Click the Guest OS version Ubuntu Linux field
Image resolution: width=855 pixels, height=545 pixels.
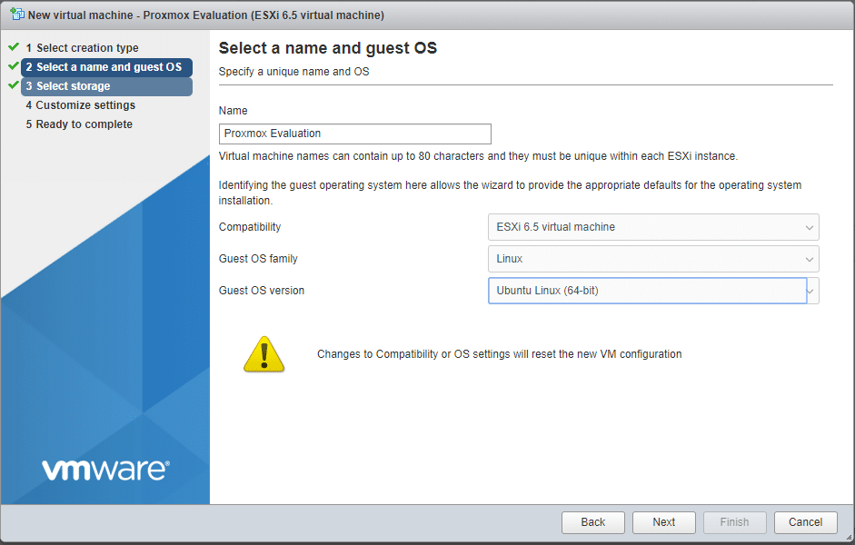[x=647, y=291]
